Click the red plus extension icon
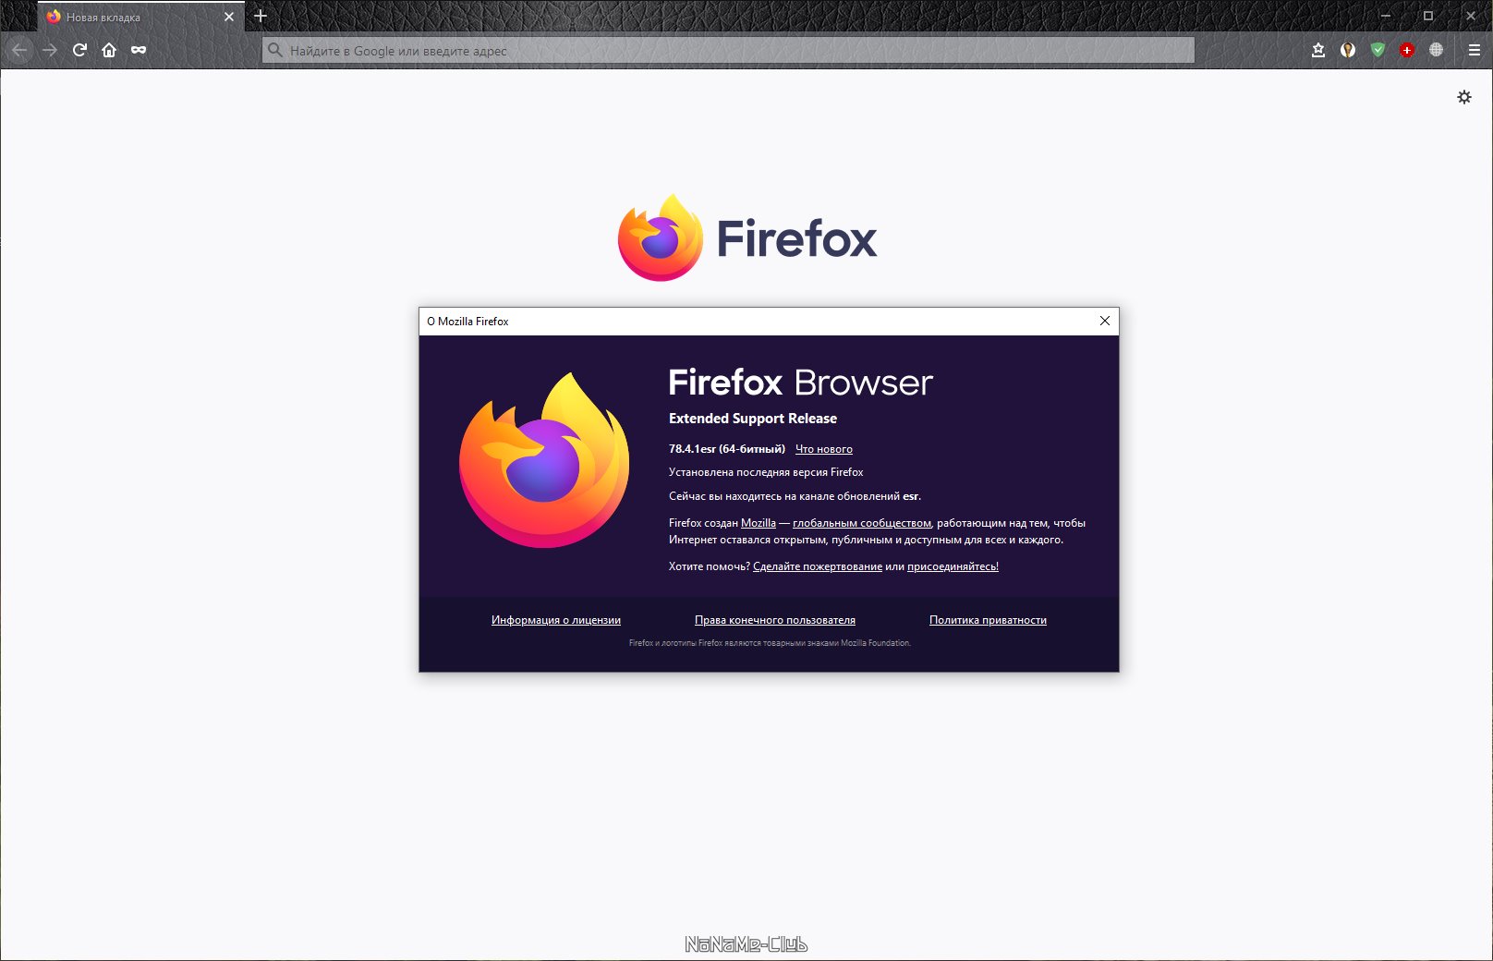 click(x=1407, y=50)
